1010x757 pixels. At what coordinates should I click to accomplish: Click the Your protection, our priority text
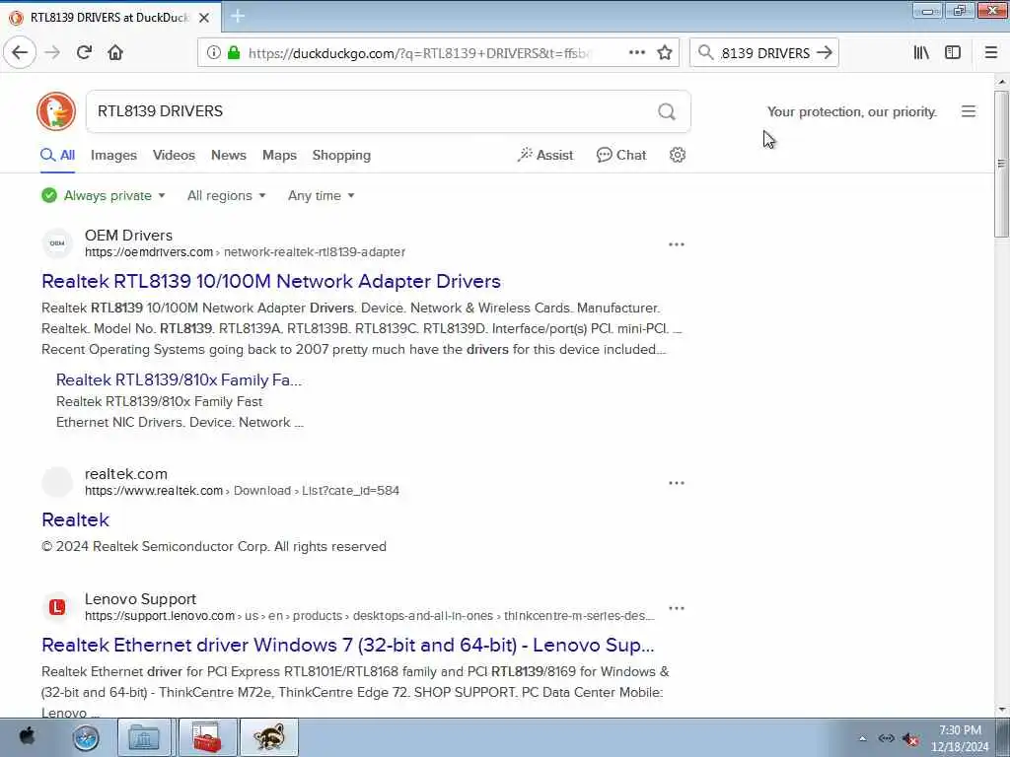(851, 112)
